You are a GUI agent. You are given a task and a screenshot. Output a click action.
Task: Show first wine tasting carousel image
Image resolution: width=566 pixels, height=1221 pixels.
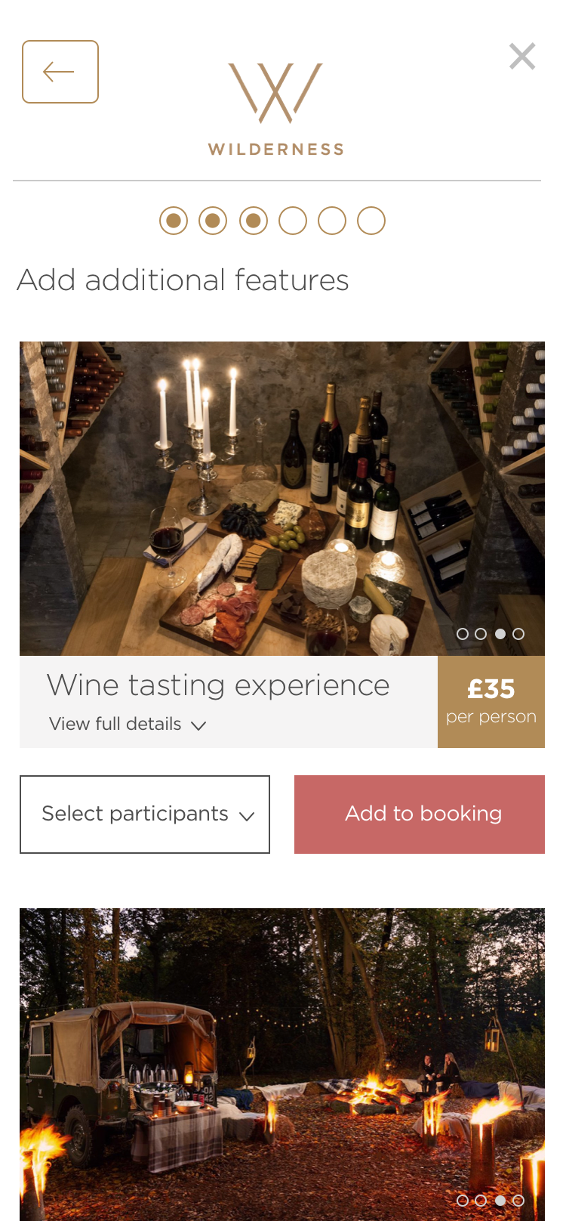[x=463, y=634]
